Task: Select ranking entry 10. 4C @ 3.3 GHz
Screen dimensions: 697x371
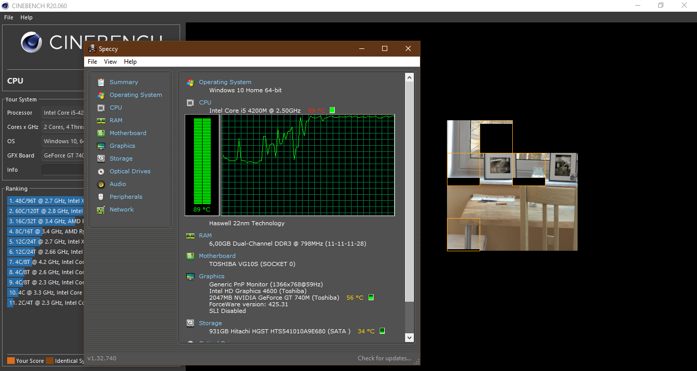Action: click(45, 293)
